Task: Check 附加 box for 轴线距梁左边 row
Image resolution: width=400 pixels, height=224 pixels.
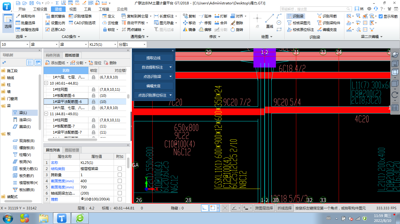Action: [120, 193]
